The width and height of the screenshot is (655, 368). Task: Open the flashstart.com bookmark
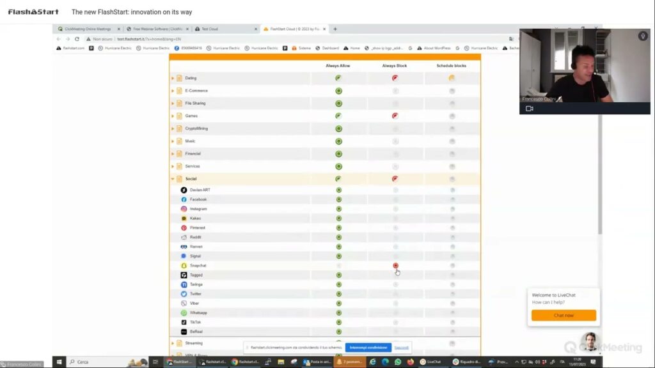tap(70, 48)
